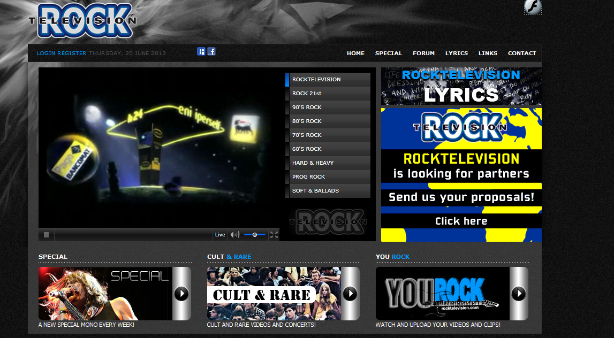
Task: Open the Facebook page icon
Action: coord(211,51)
